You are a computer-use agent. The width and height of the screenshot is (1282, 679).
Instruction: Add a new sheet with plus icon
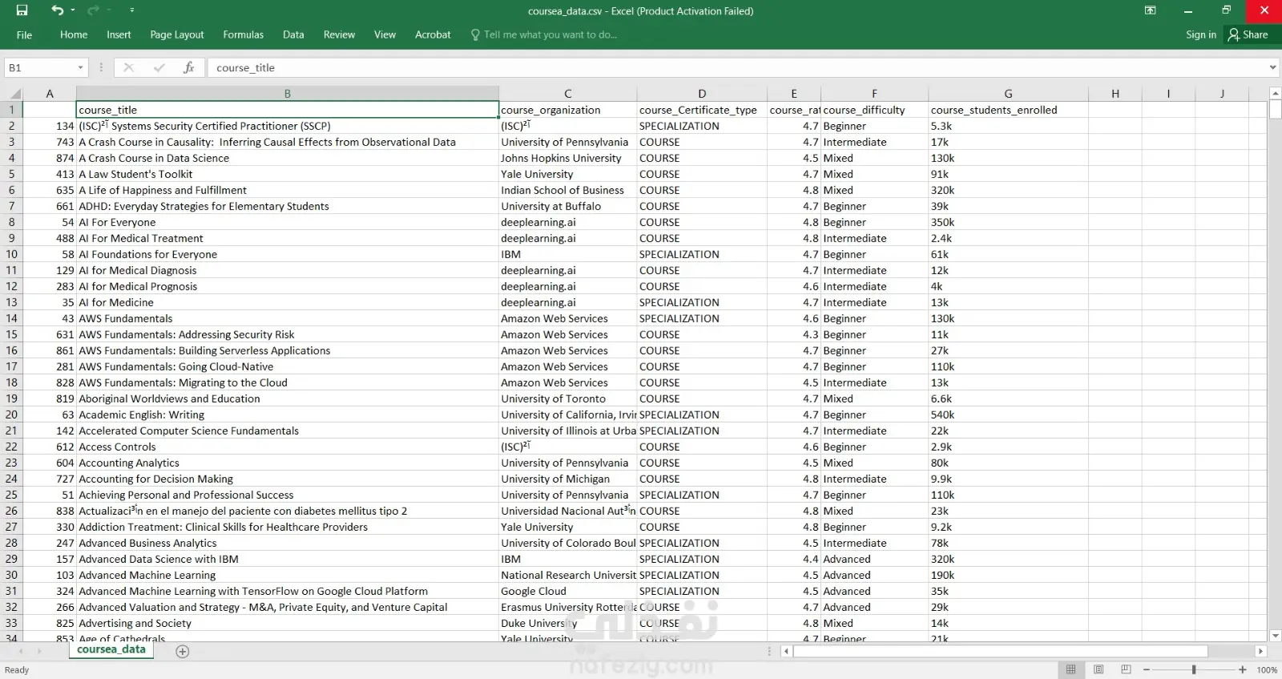tap(183, 652)
